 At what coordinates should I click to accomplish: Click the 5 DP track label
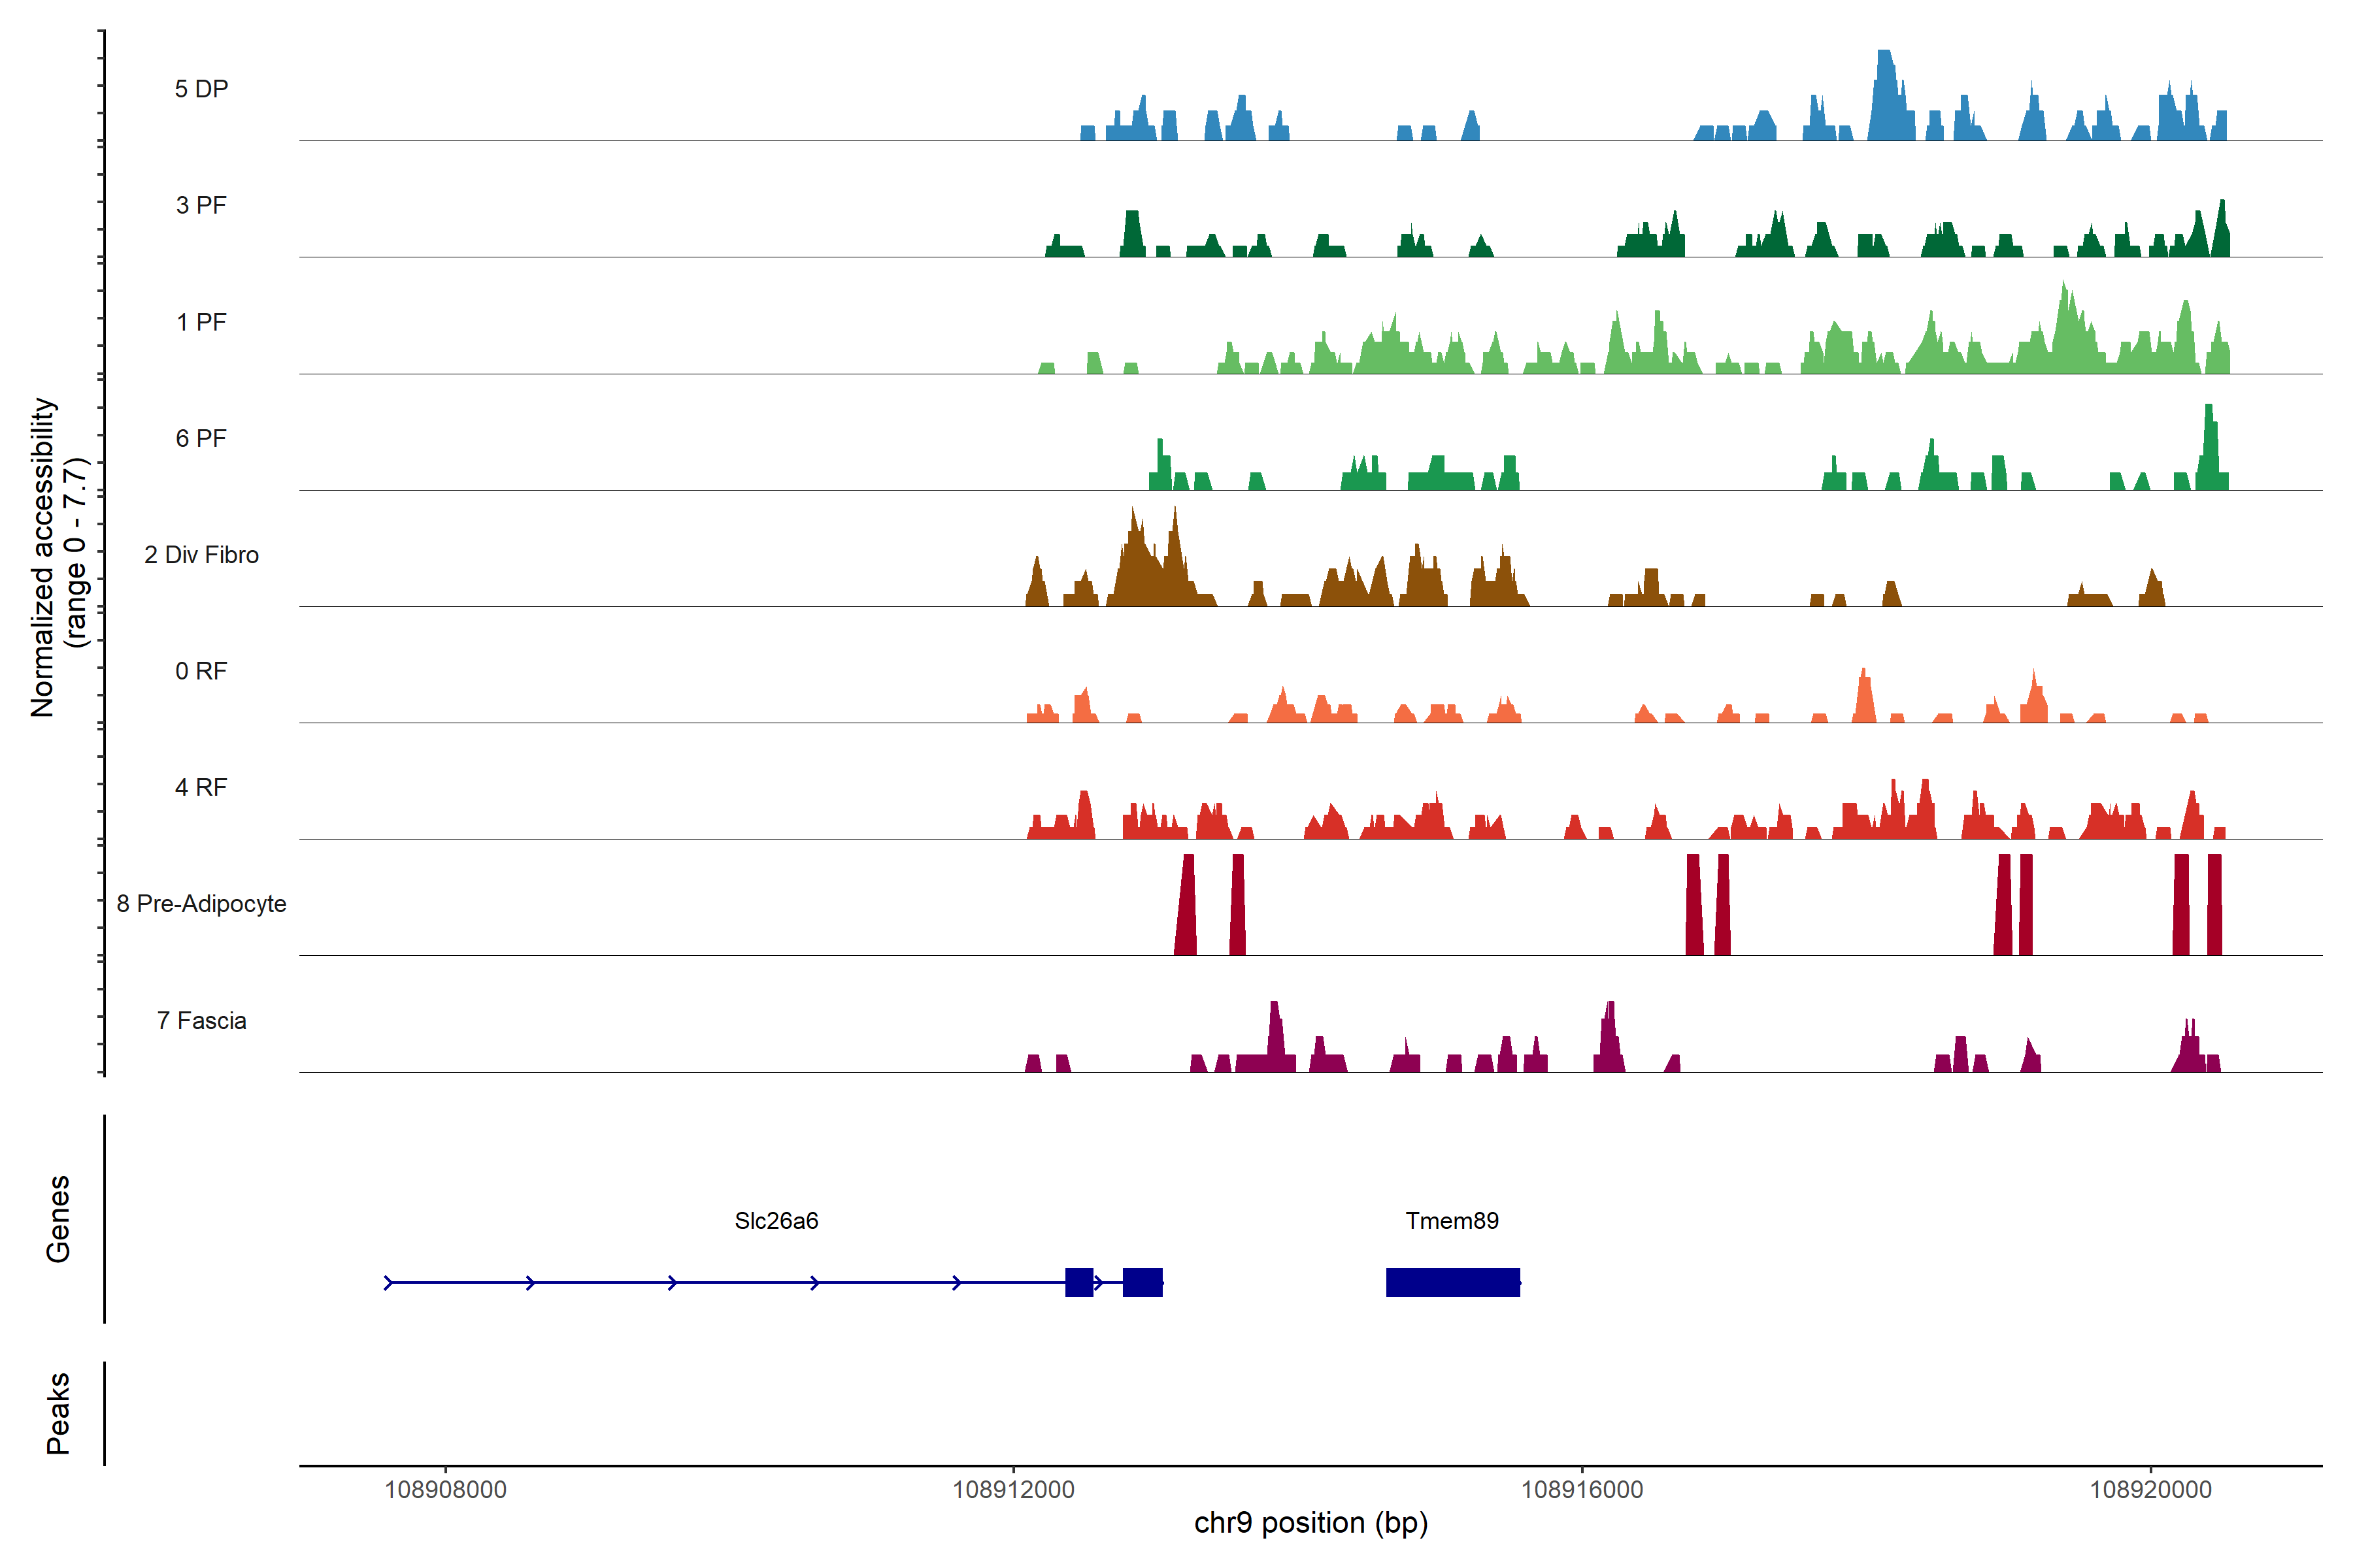[x=201, y=89]
